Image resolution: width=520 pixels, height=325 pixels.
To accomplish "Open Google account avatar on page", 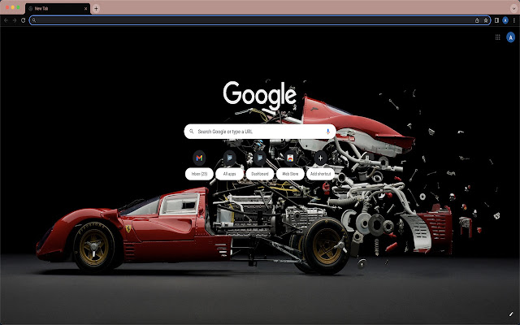I will tap(511, 37).
